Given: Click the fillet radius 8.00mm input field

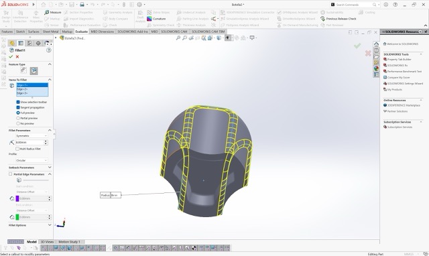Looking at the screenshot, I should pos(29,143).
